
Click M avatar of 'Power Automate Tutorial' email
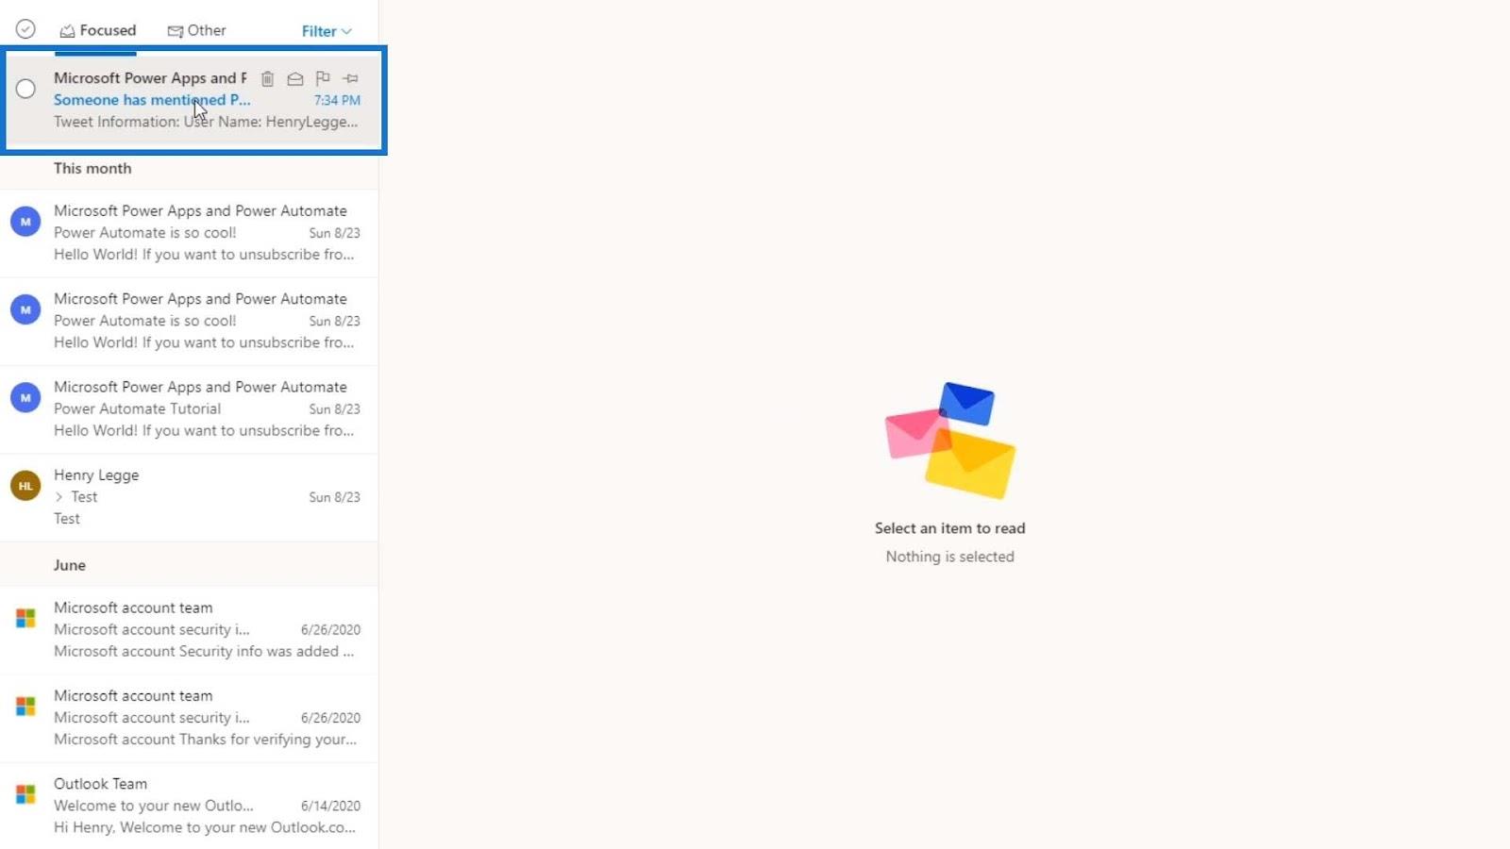pos(25,398)
